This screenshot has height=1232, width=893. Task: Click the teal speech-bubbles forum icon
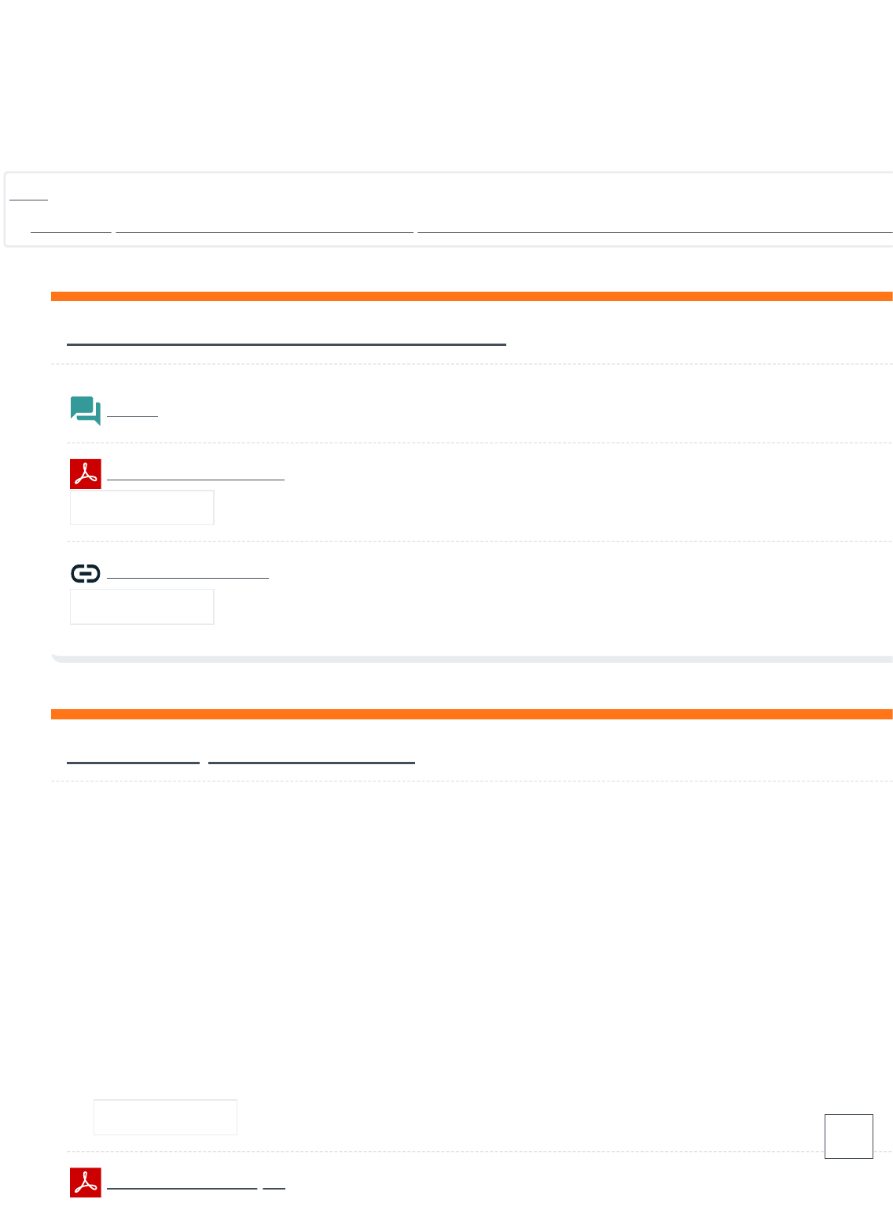[86, 411]
